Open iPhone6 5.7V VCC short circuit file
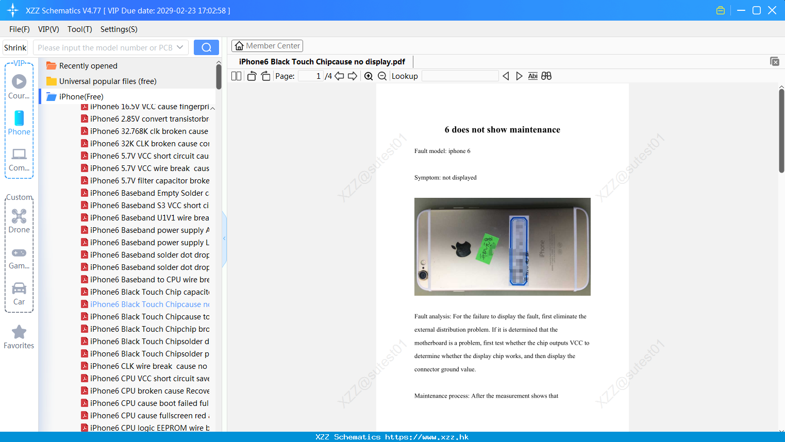The image size is (785, 442). point(145,156)
